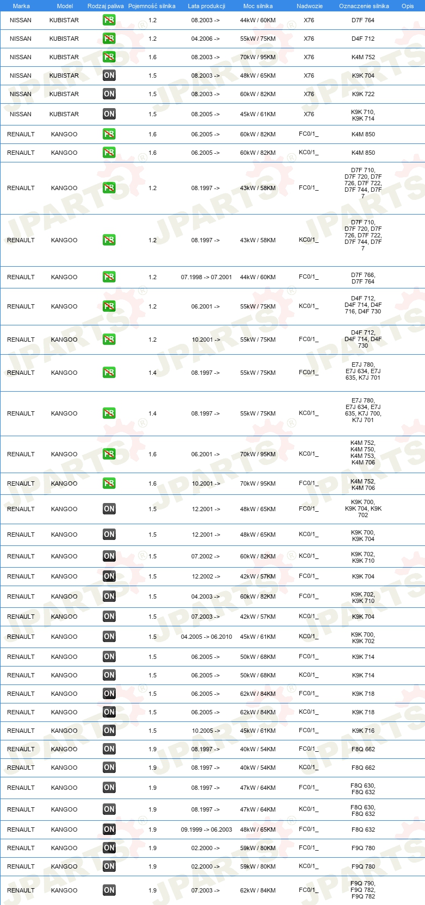Click the ON icon in Kangoo 12.2001 FC0/1_ row
Image resolution: width=425 pixels, height=905 pixels.
coord(109,509)
